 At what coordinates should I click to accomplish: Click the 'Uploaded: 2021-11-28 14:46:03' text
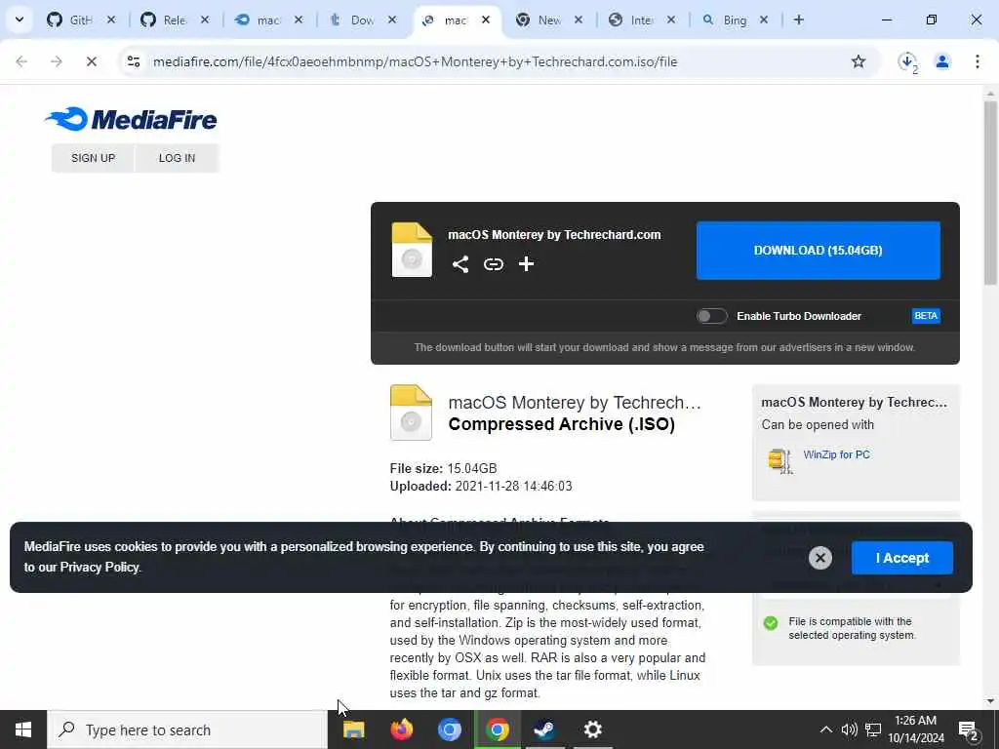pos(480,486)
